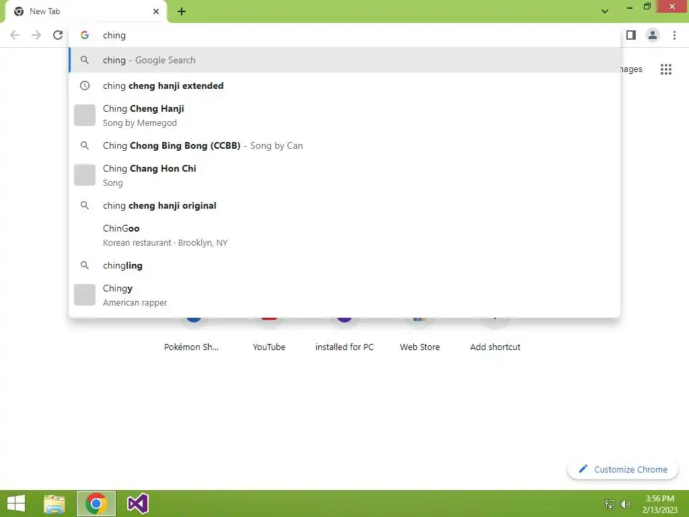Click the Google G icon in omnibox
689x517 pixels.
(85, 35)
